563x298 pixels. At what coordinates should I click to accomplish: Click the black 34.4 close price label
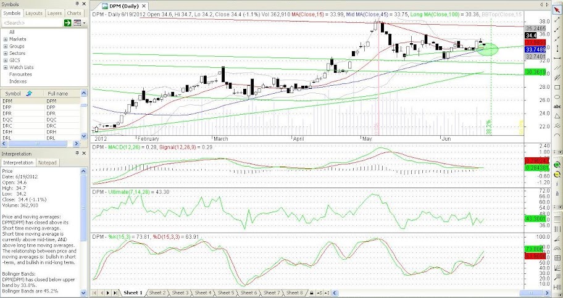(531, 36)
